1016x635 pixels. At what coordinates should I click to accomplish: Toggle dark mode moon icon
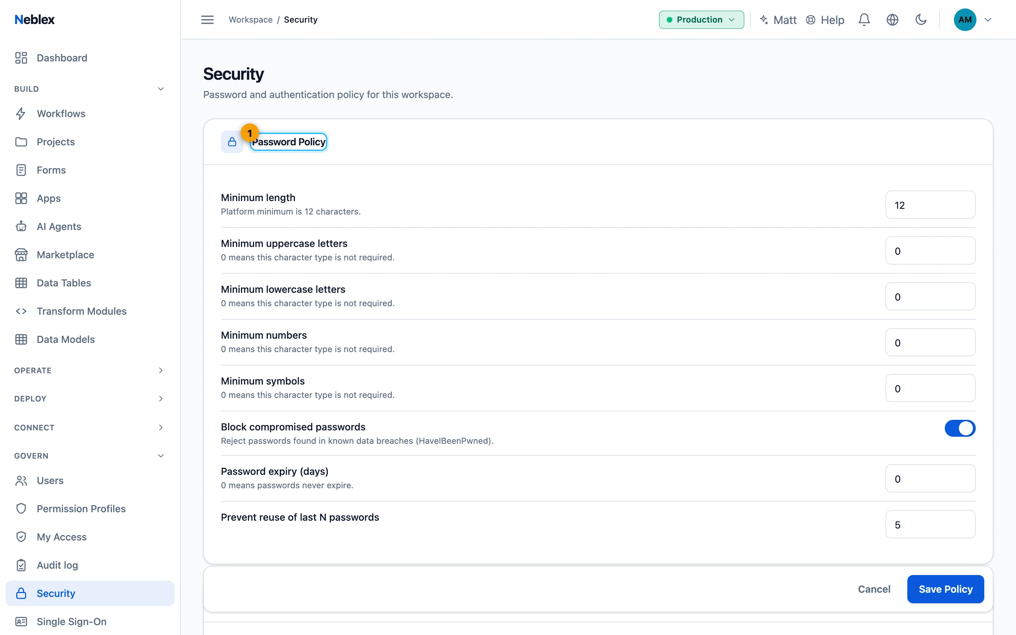point(921,20)
